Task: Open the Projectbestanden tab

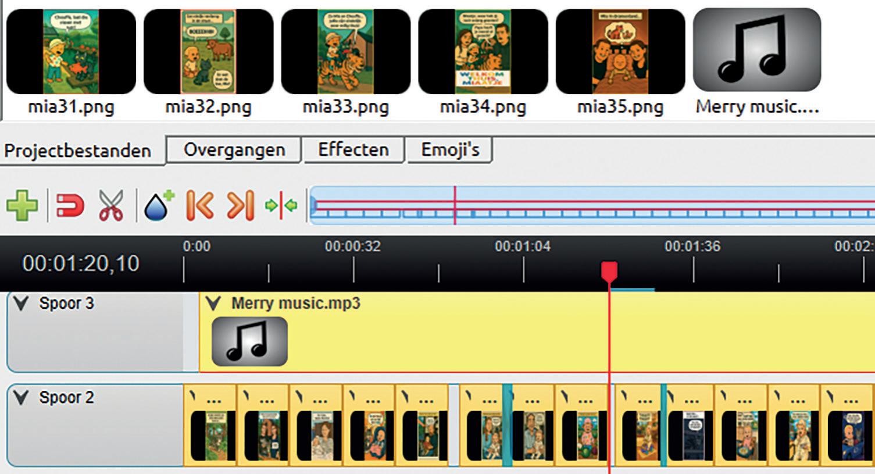Action: [x=77, y=151]
